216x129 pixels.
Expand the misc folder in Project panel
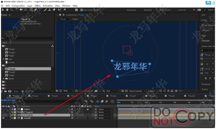pos(4,59)
